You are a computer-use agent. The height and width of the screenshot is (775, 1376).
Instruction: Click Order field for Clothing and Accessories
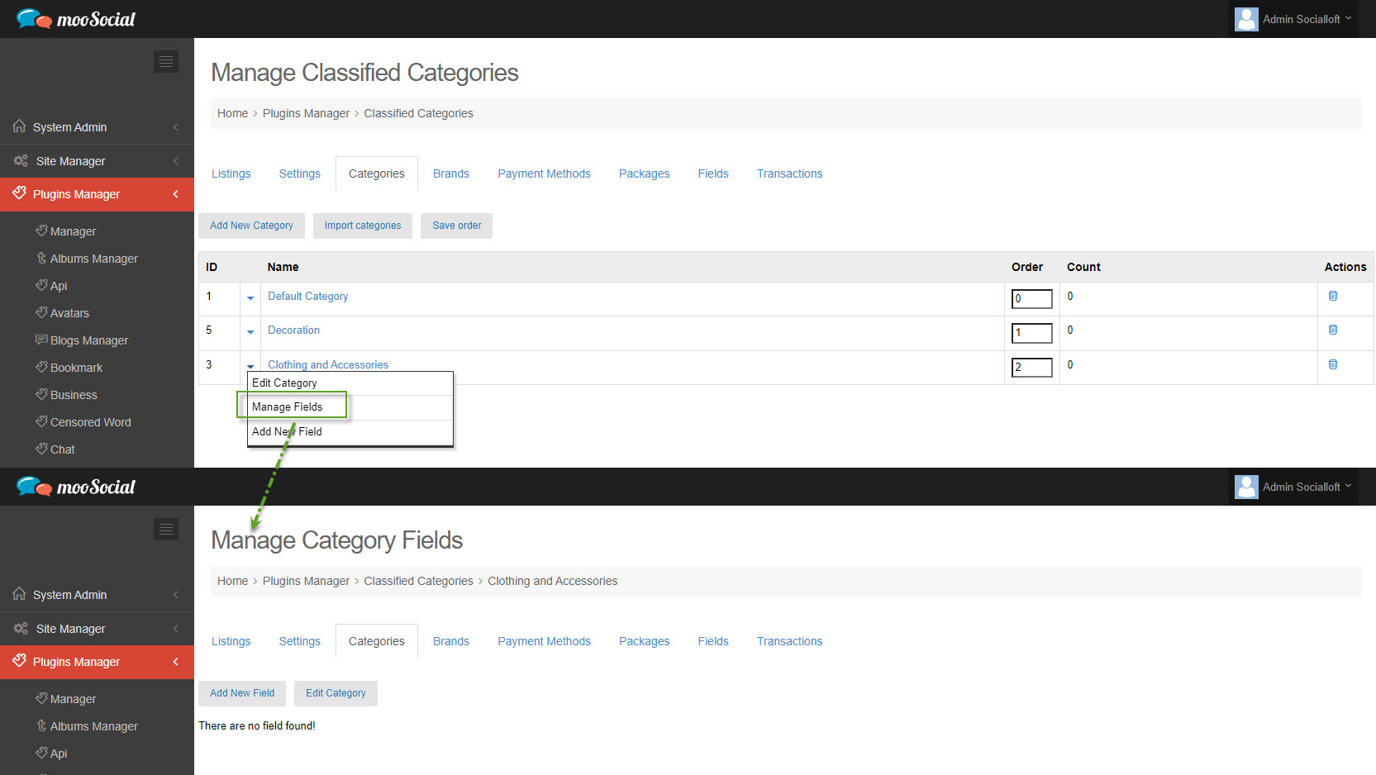click(x=1032, y=368)
